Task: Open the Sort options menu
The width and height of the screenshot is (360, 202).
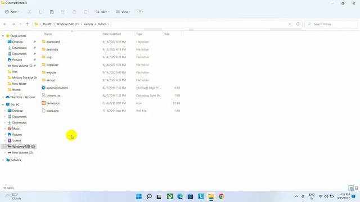Action: pos(102,12)
